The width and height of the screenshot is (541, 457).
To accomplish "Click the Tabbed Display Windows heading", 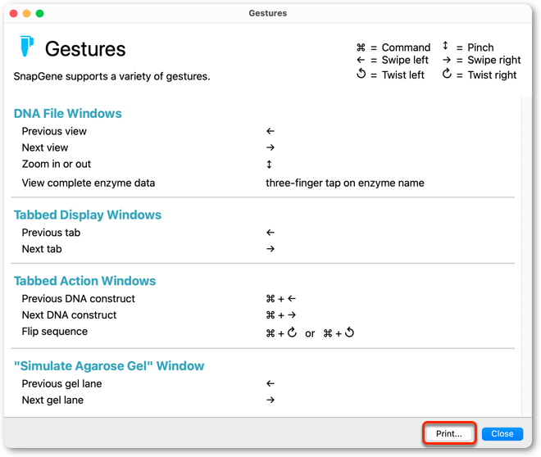I will 88,215.
